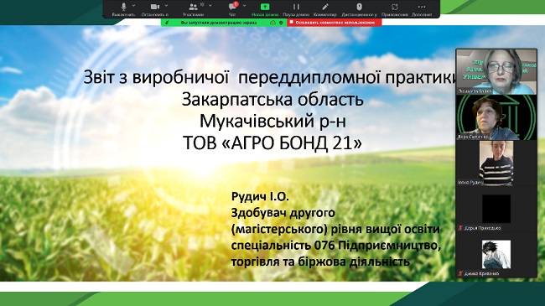Click the green shield encryption icon

(x=281, y=23)
